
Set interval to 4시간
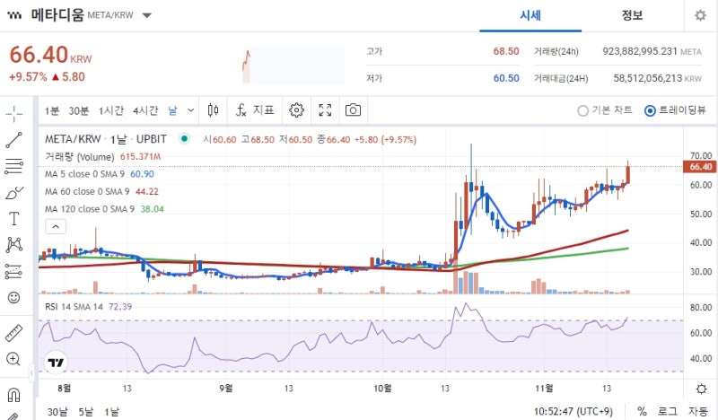click(145, 110)
